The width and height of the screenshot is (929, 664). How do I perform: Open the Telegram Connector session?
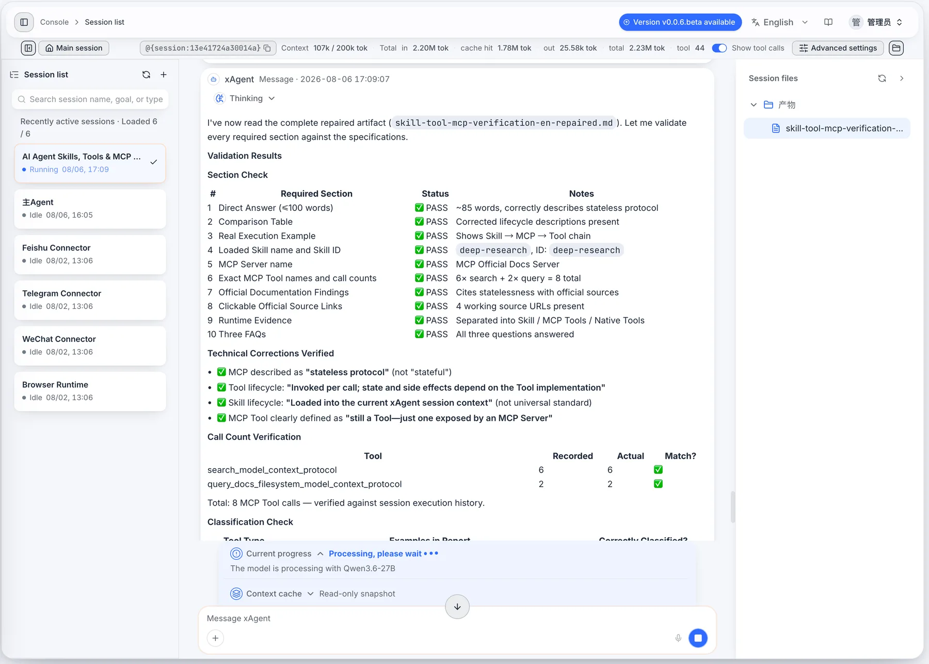[x=90, y=300]
